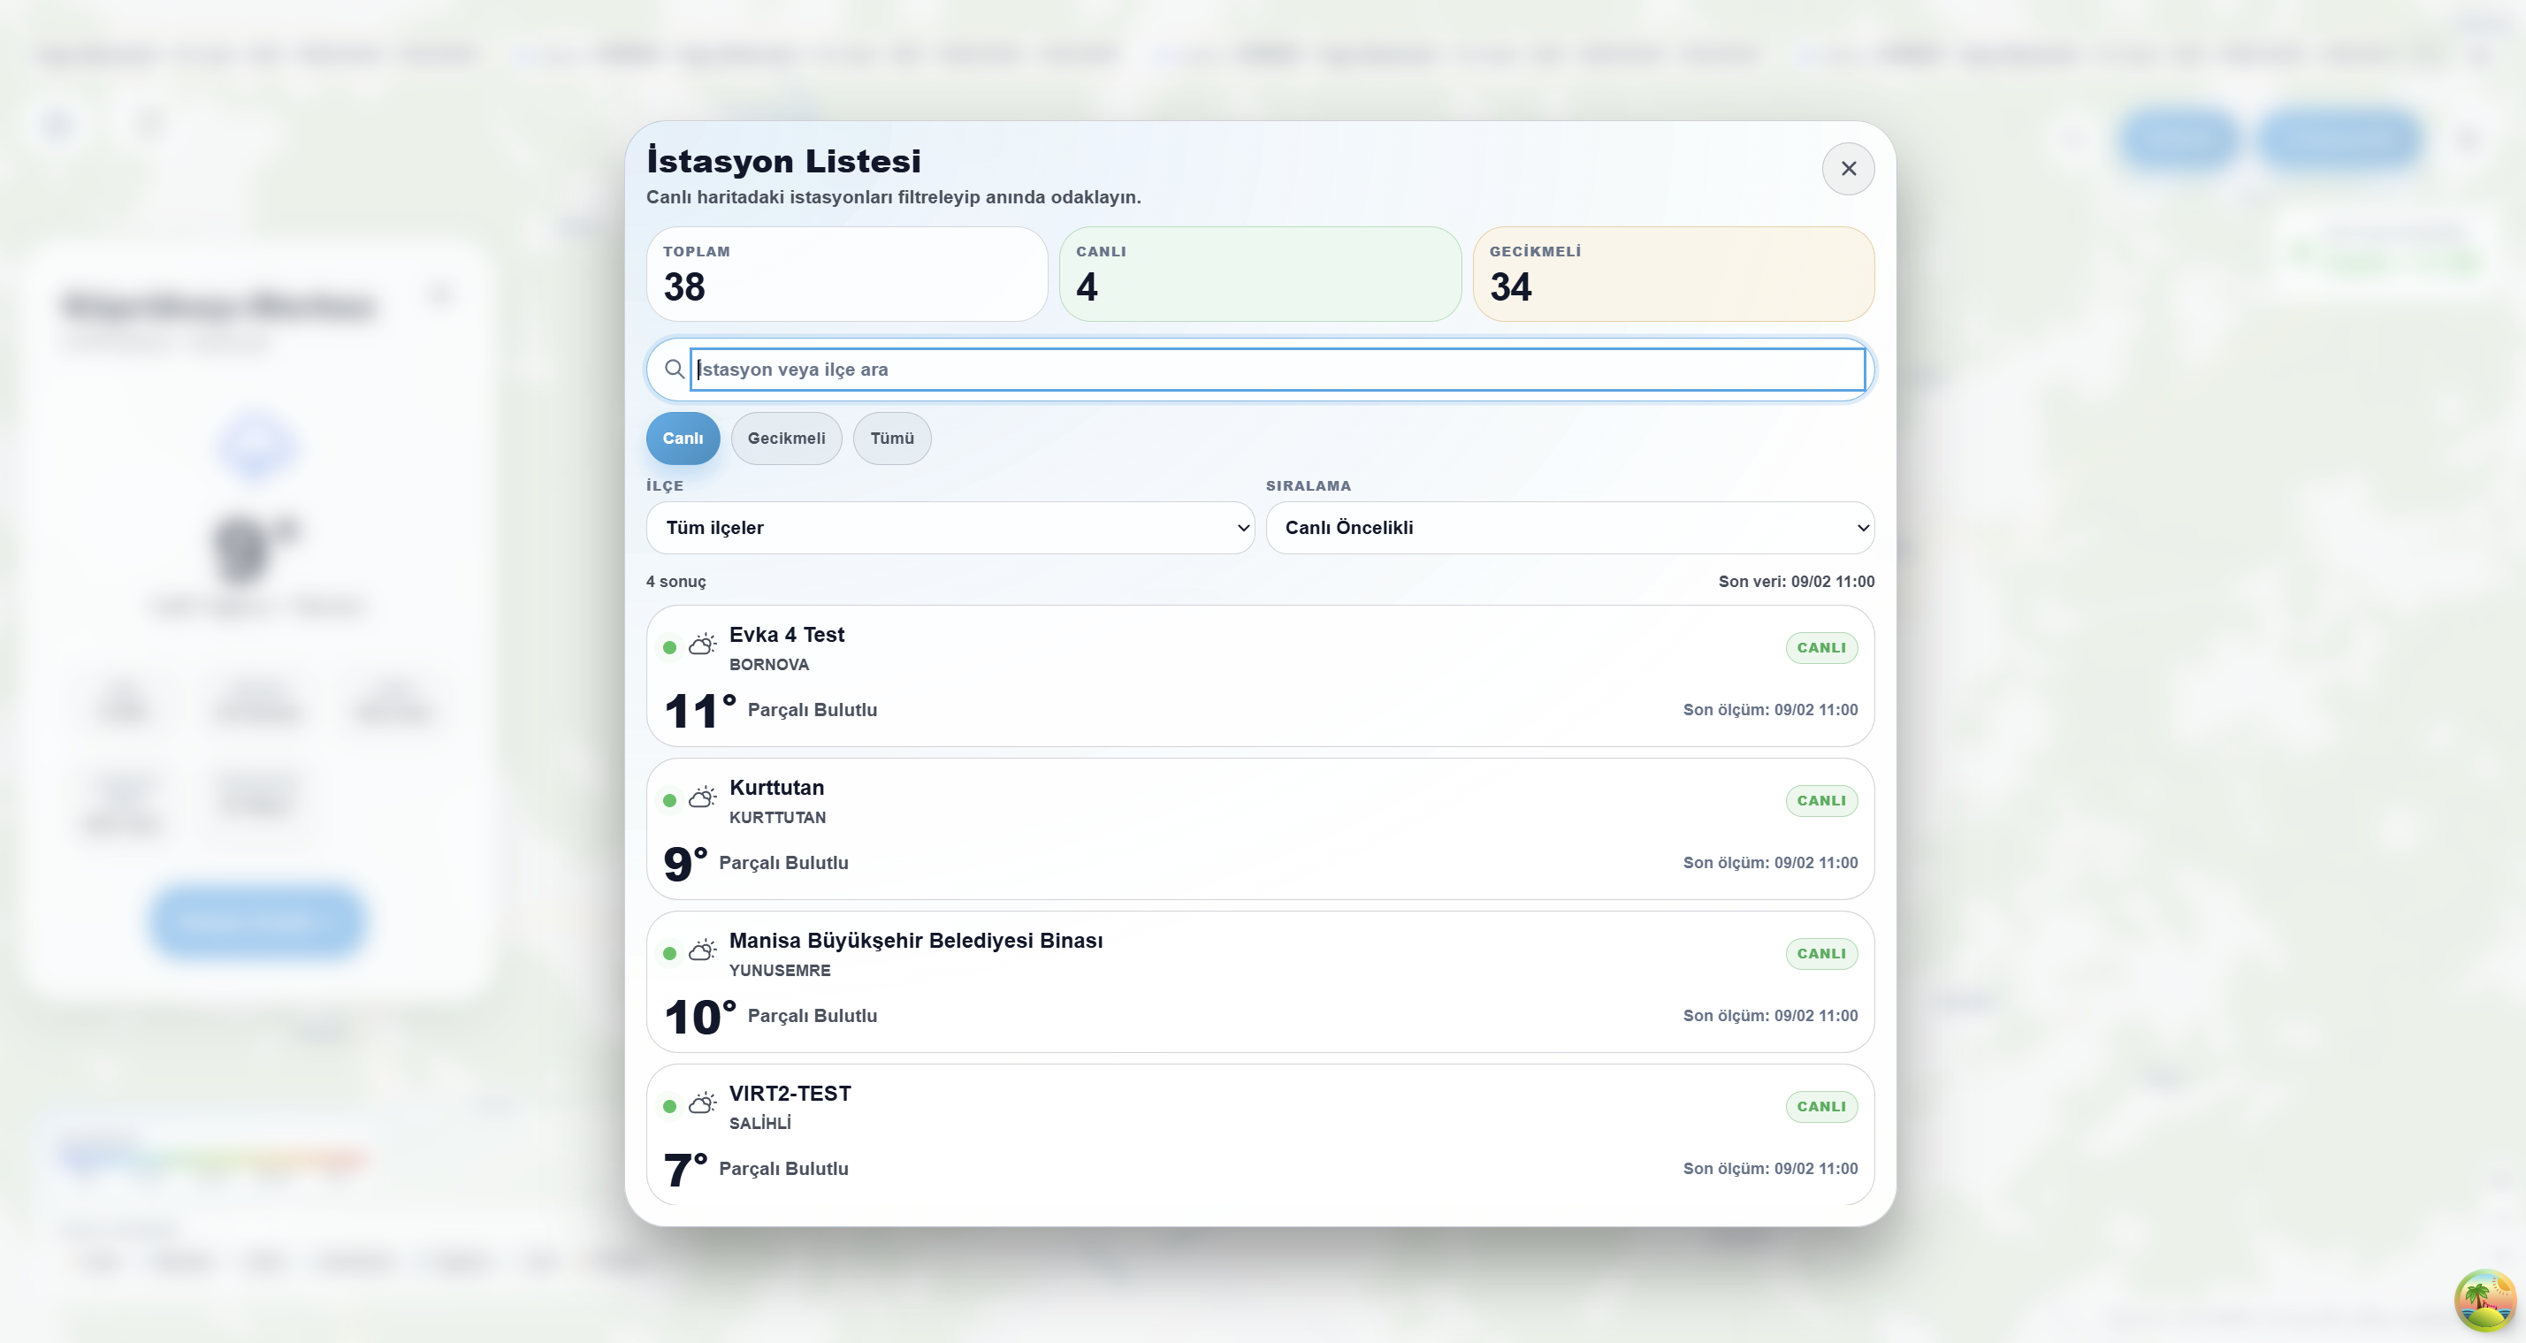This screenshot has width=2526, height=1343.
Task: Click the search magnifier icon
Action: click(674, 370)
